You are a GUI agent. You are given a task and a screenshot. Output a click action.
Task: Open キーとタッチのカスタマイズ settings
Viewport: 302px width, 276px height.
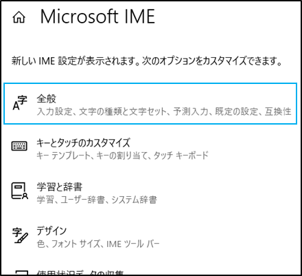[x=83, y=142]
